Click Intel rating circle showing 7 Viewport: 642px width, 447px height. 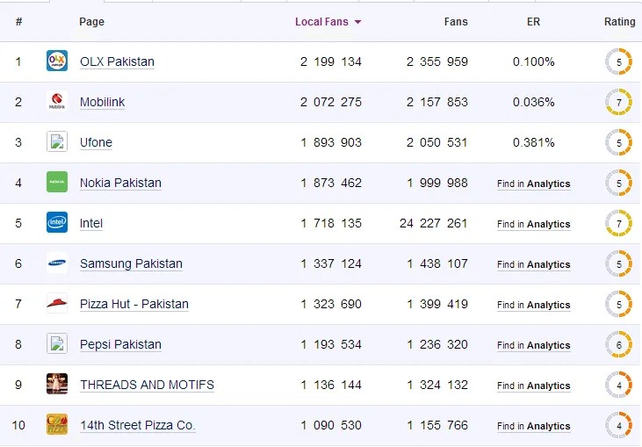click(x=618, y=223)
